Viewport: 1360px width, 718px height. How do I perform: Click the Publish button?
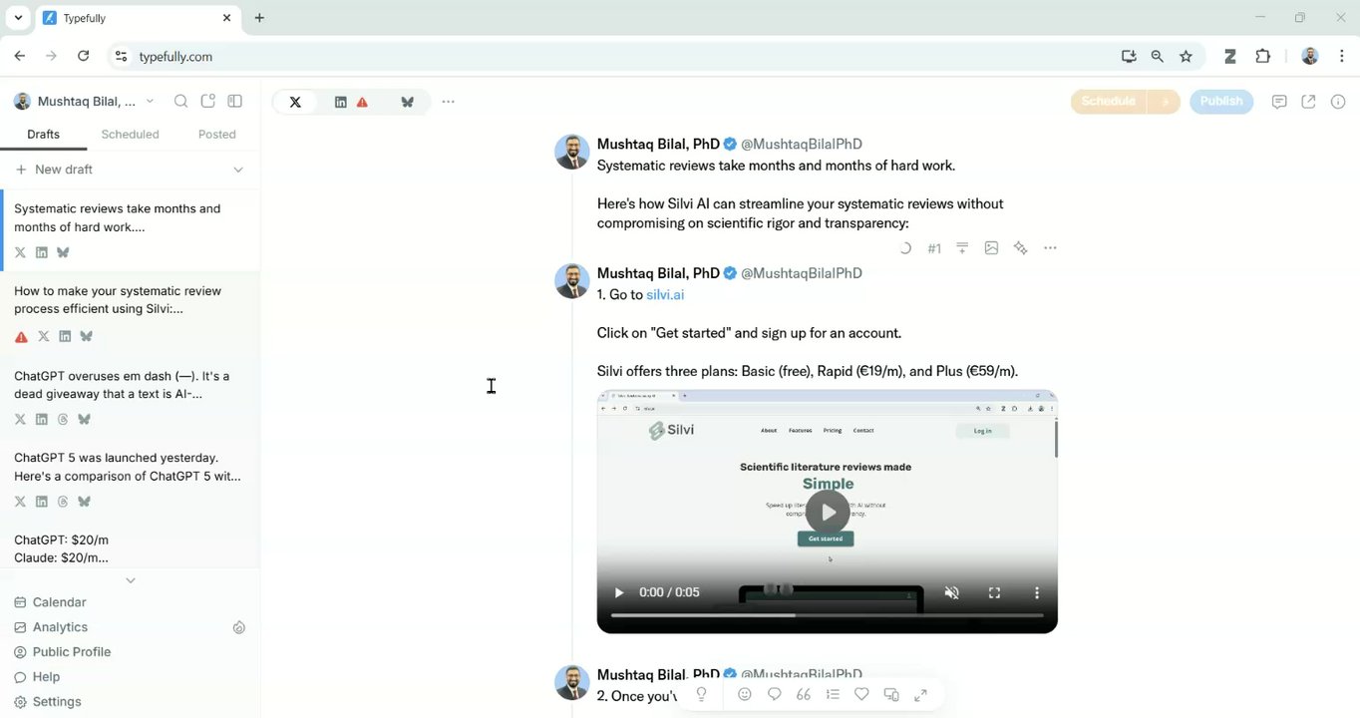point(1221,102)
